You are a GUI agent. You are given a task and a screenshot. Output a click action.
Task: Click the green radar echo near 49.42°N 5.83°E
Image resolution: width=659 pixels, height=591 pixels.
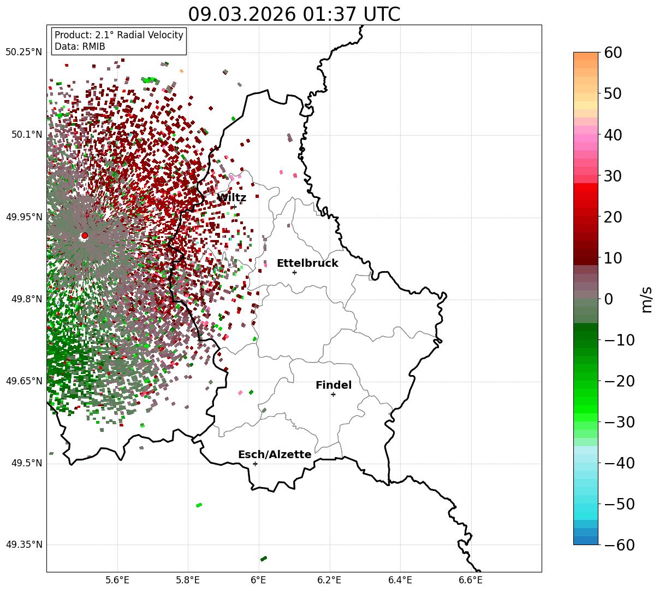tap(199, 505)
